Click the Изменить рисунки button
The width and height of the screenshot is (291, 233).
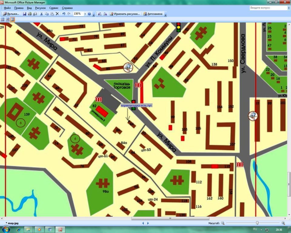pyautogui.click(x=125, y=14)
